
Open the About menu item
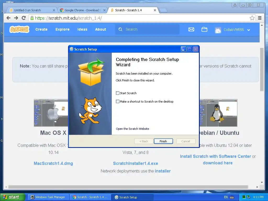[100, 29]
